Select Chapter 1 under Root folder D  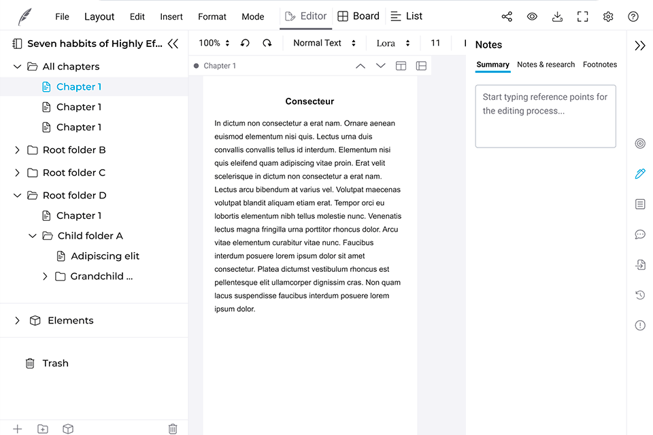[x=79, y=215]
